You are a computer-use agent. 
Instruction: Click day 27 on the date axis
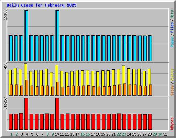pyautogui.click(x=144, y=134)
